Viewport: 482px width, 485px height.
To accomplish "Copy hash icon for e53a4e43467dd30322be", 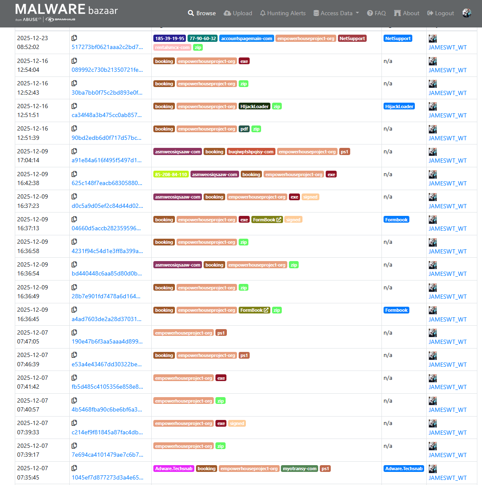I will pos(74,355).
